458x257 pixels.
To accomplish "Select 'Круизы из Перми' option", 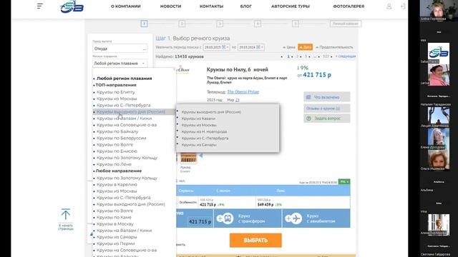I will [116, 243].
